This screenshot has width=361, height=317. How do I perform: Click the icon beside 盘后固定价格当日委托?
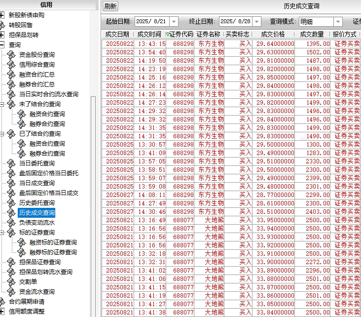[x=11, y=173]
